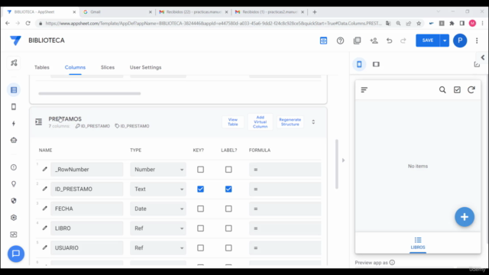This screenshot has width=489, height=275.
Task: Toggle LABEL checkbox for FECHA
Action: coord(228,209)
